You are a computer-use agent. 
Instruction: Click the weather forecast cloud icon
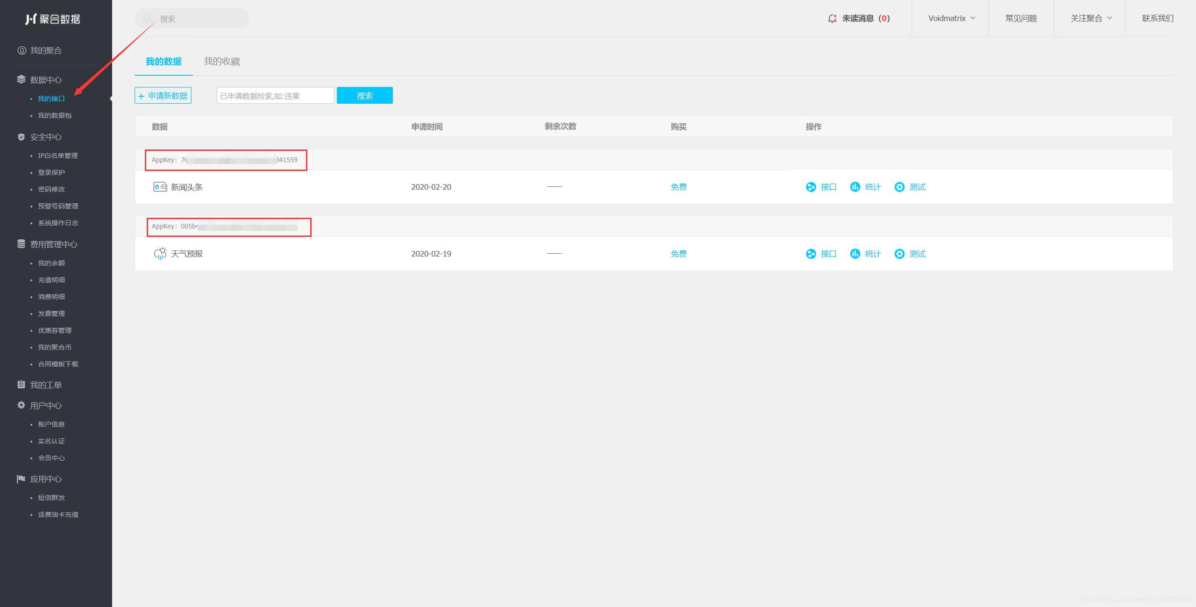point(160,254)
